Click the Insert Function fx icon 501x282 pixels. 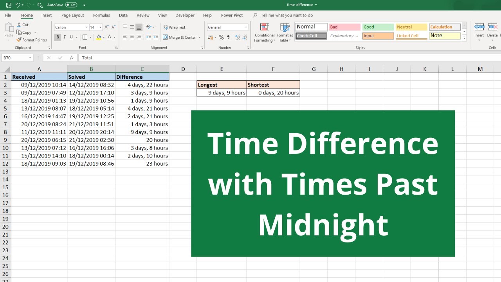click(71, 58)
